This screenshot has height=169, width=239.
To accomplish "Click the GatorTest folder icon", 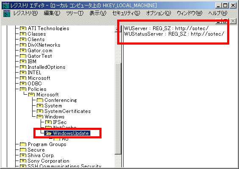I will 23,56.
